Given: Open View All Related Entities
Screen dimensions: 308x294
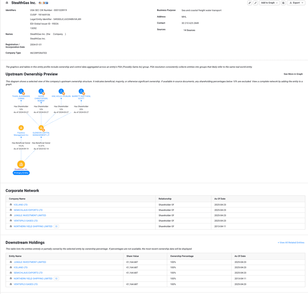Looking at the screenshot, I should coord(291,242).
